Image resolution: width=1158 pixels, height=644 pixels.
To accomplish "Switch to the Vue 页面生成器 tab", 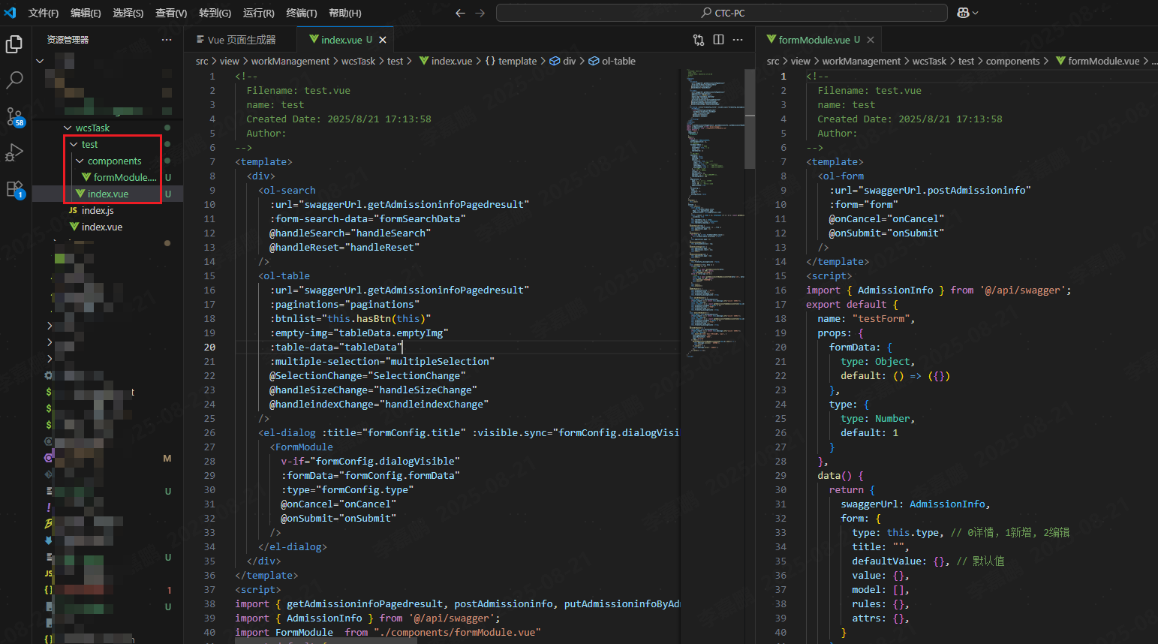I will click(241, 40).
